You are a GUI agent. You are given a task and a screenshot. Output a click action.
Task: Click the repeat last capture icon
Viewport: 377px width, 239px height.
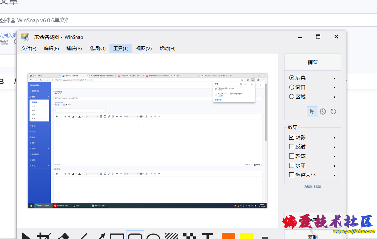click(x=333, y=112)
